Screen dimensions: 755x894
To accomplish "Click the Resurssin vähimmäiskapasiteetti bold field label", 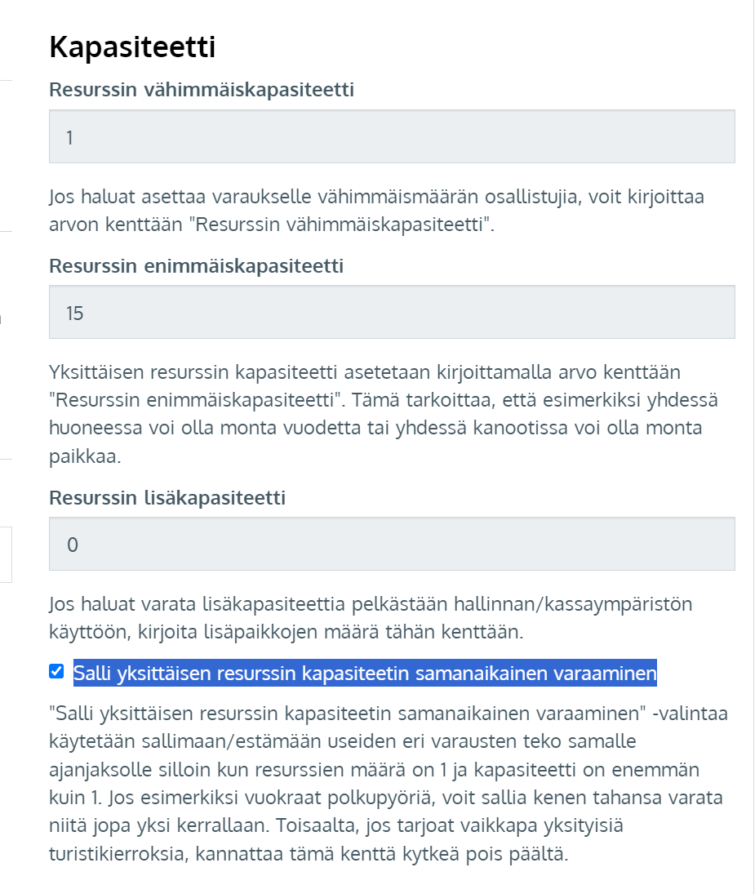I will (202, 90).
